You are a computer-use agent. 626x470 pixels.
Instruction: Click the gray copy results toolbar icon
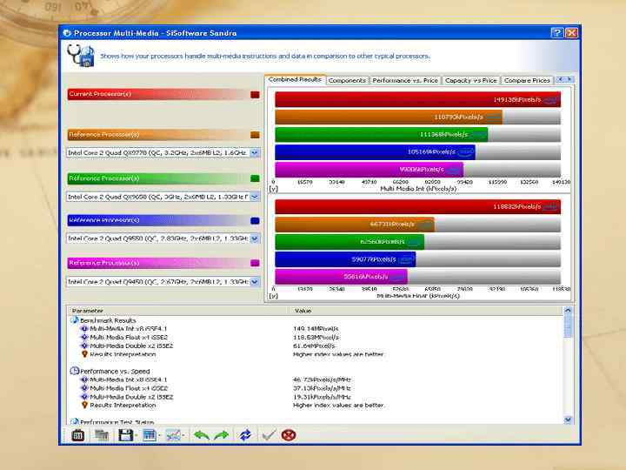pos(102,435)
